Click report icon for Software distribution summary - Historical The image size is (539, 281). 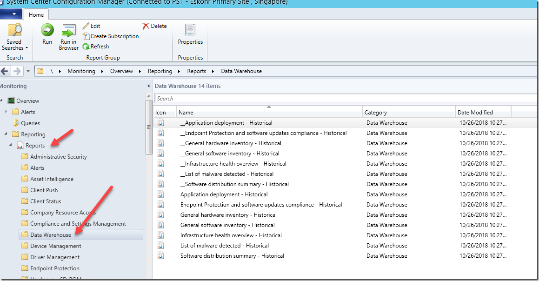(x=160, y=256)
